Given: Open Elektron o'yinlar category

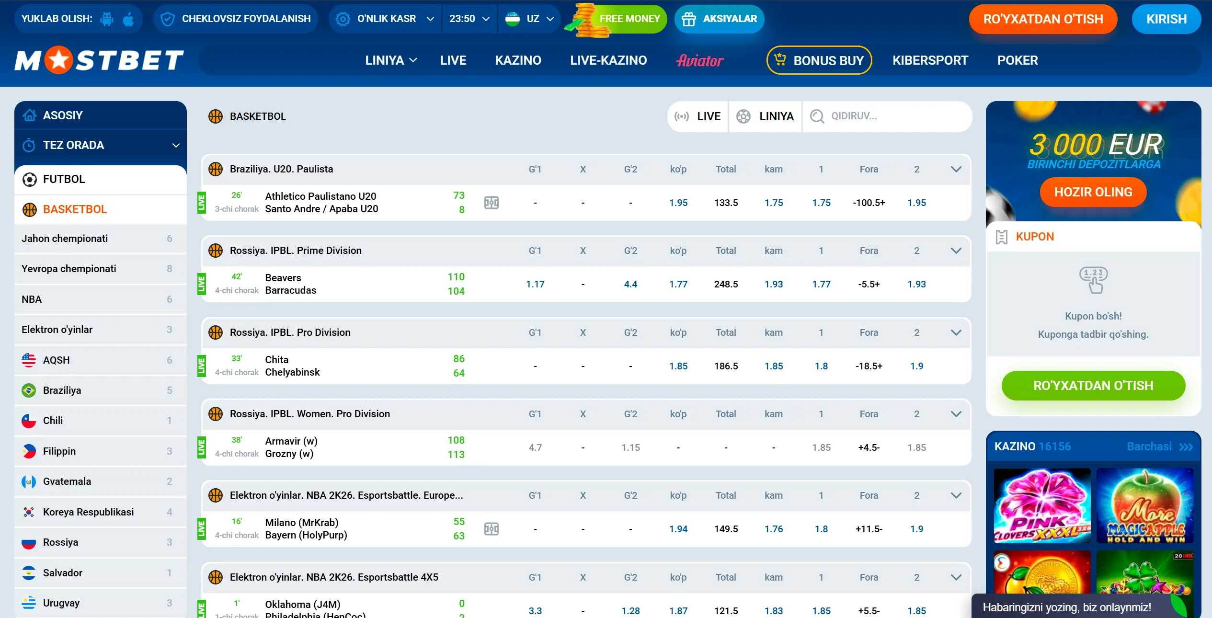Looking at the screenshot, I should coord(101,330).
